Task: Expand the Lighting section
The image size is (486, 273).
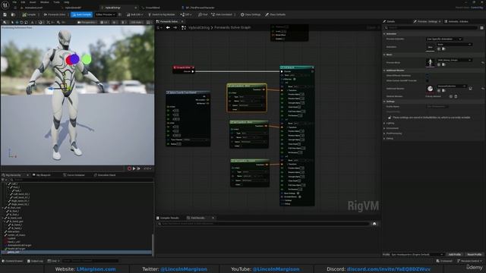Action: pyautogui.click(x=385, y=123)
